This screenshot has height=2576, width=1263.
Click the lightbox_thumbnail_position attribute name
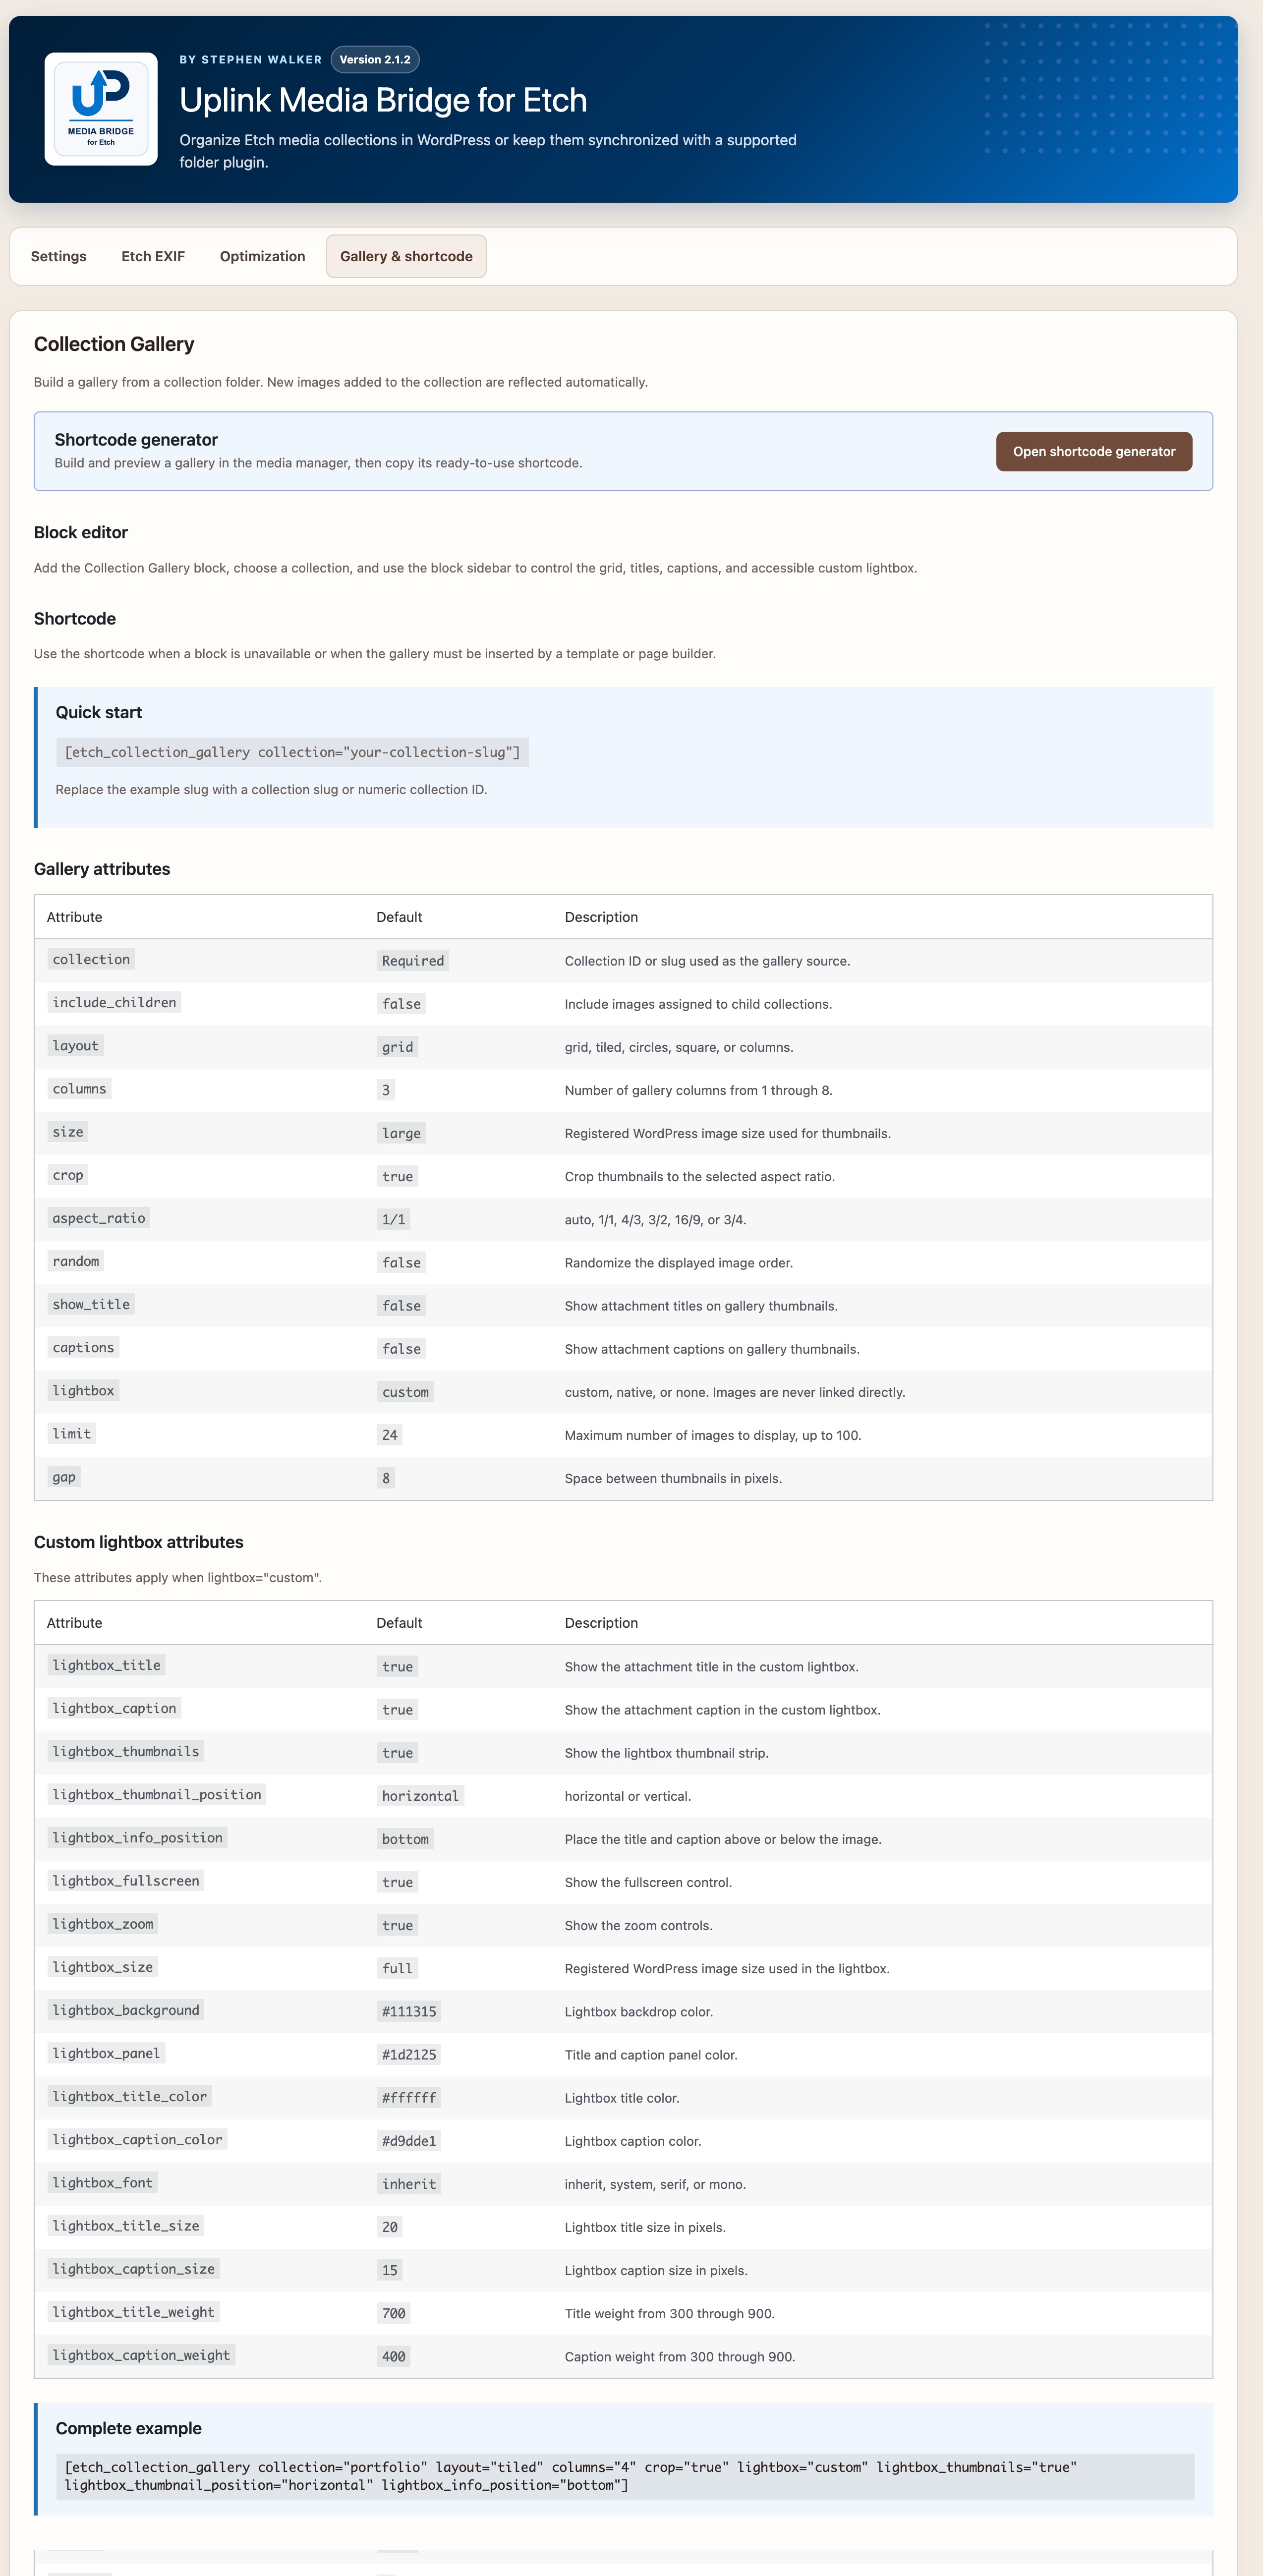point(156,1794)
